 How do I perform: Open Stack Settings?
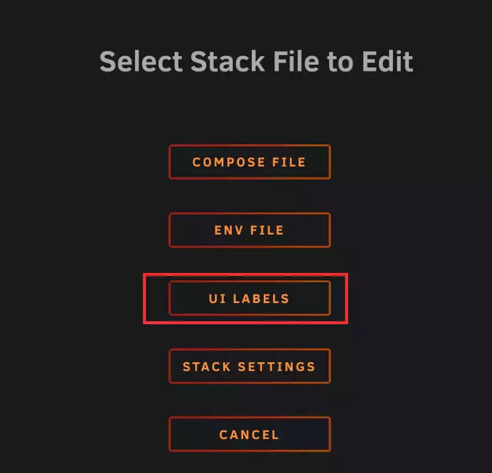click(x=249, y=366)
